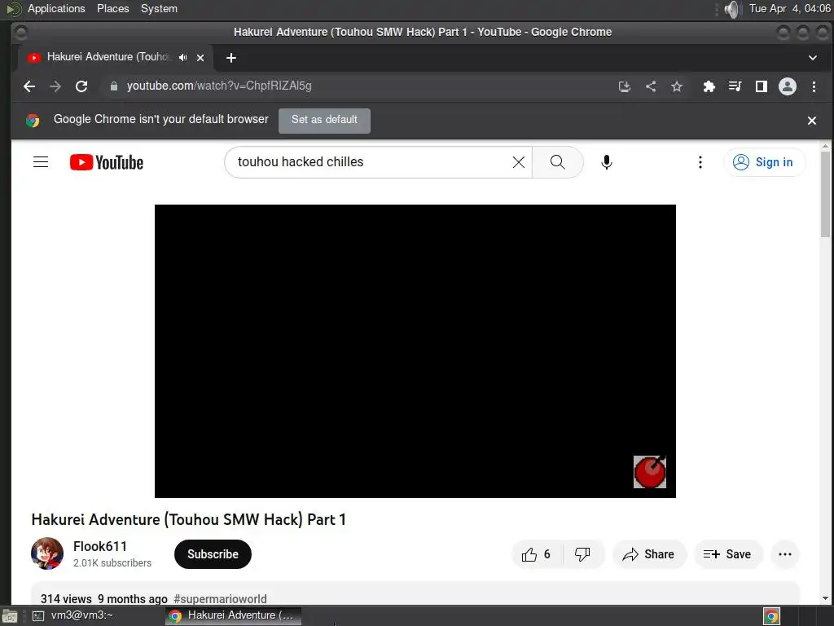Save the video to a playlist

(727, 554)
